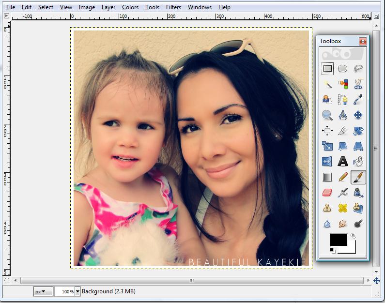Select the Move tool

[358, 115]
